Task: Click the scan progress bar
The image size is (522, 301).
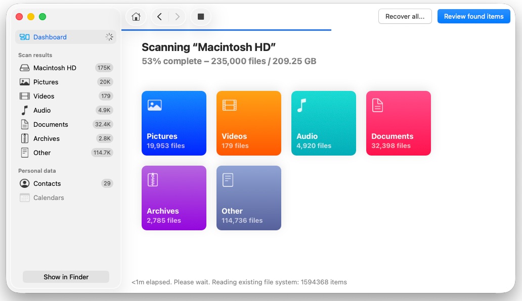Action: [x=227, y=30]
